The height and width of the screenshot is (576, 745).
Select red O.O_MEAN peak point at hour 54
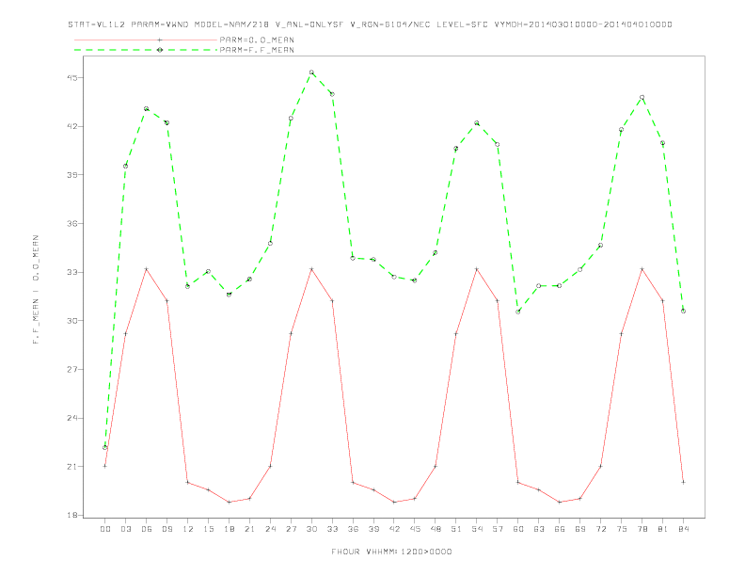(477, 269)
